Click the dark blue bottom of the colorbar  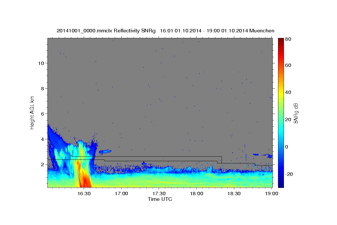coord(281,184)
